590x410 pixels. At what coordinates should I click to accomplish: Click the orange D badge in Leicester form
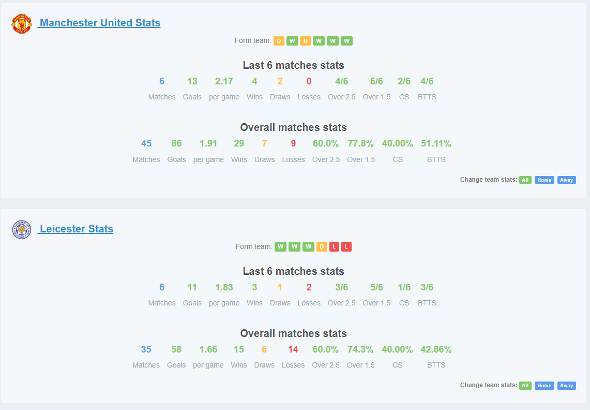(x=322, y=247)
